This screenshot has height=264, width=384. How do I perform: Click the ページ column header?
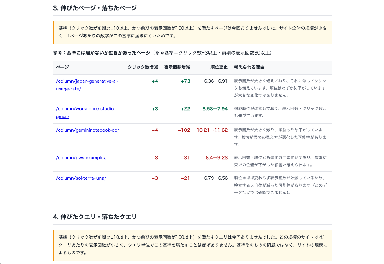[x=62, y=67]
